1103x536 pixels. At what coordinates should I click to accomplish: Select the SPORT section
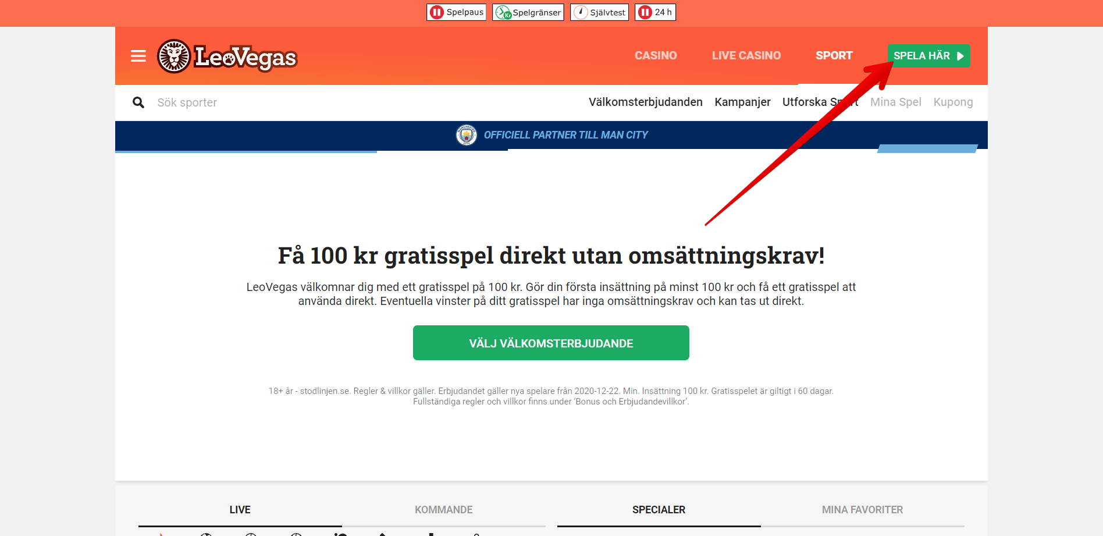[x=834, y=56]
